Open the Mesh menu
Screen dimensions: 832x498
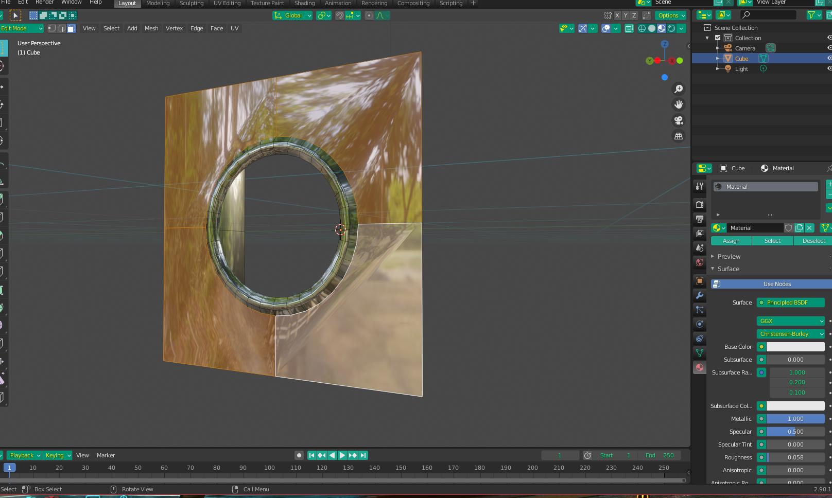pyautogui.click(x=151, y=28)
